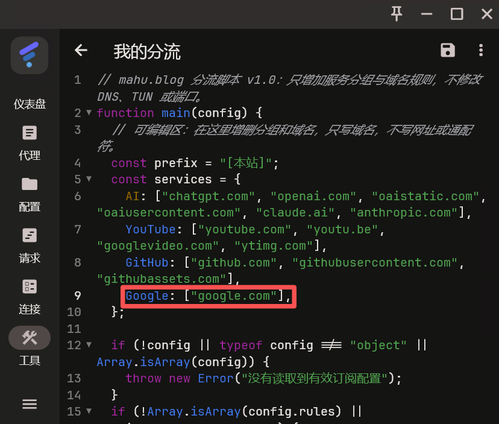This screenshot has height=424, width=499.
Task: Click the "oaistatic.com" domain string
Action: tap(426, 196)
